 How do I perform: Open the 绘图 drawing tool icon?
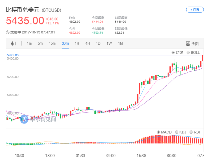pyautogui.click(x=188, y=44)
